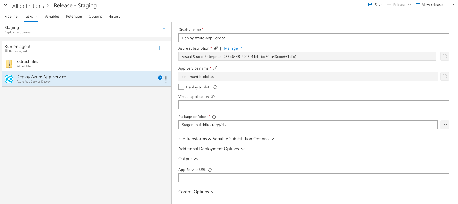Select the Deploy Azure App Service task
Image resolution: width=458 pixels, height=204 pixels.
click(87, 79)
